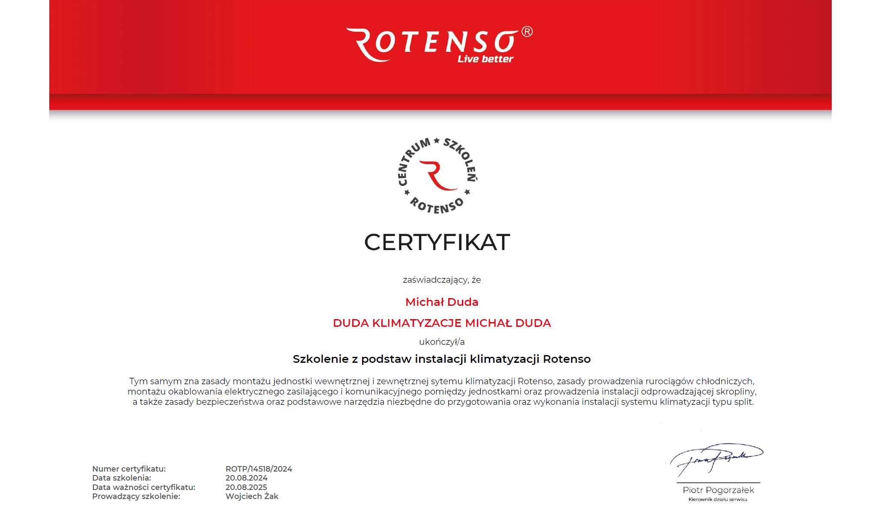The height and width of the screenshot is (511, 881).
Task: Click the Centrum Szkoleń Rotenso round emblem
Action: [438, 176]
